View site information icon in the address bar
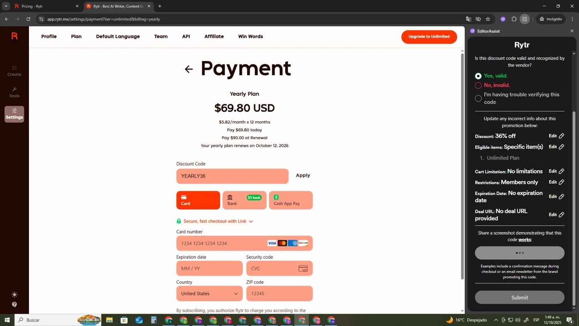The image size is (579, 326). pyautogui.click(x=41, y=19)
